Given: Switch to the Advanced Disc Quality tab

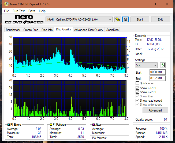Looking at the screenshot, I should (x=89, y=30).
